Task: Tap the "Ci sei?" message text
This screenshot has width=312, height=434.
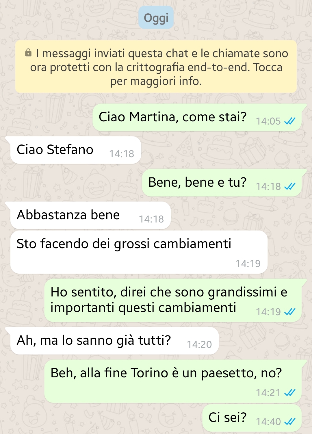Action: [227, 418]
